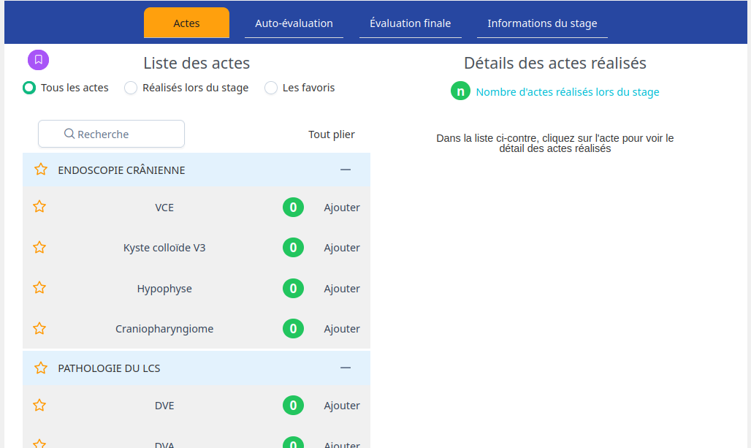Screen dimensions: 751x448
Task: Collapse the PATHOLOGIE DU LCS section
Action: (x=346, y=368)
